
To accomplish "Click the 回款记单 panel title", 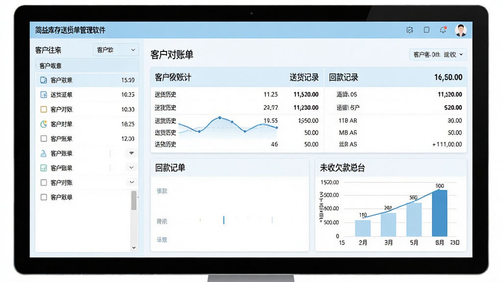I will click(170, 168).
